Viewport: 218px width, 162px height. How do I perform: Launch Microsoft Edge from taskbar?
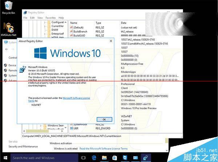[94, 158]
